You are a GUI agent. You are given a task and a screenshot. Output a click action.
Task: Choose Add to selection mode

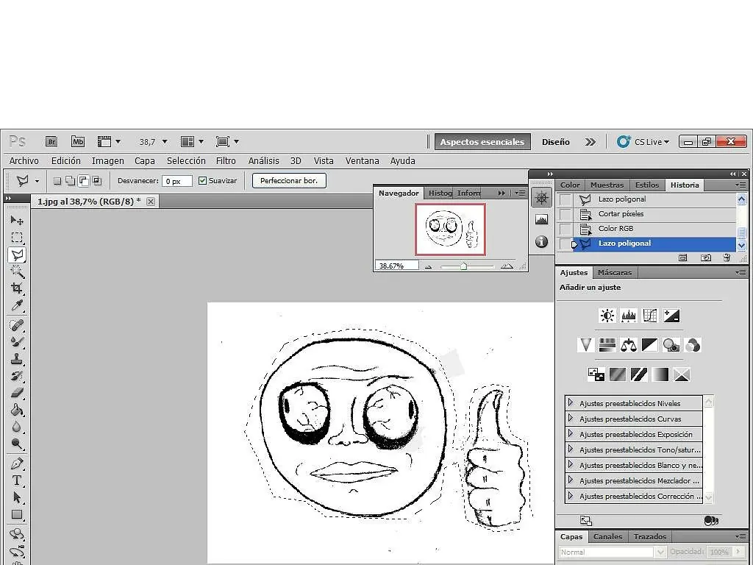click(70, 181)
